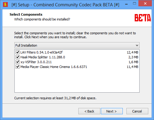Select the Media Player Classic Home Cinema 1.6.6.6371 label
This screenshot has height=120, width=154.
(x=54, y=67)
